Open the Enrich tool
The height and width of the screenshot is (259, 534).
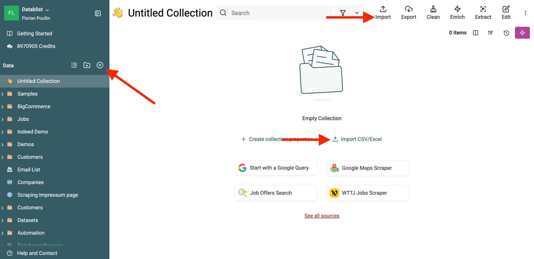point(457,13)
